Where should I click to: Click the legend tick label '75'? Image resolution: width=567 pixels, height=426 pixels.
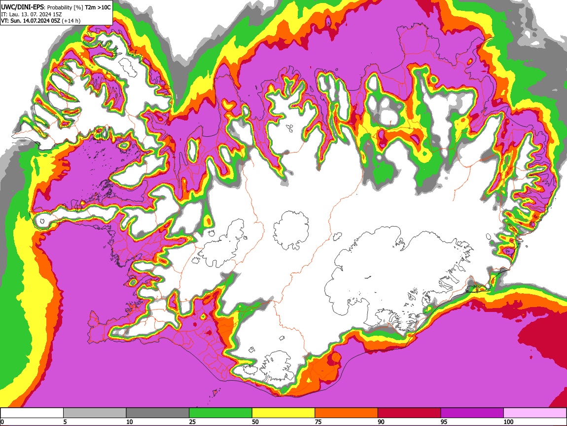[318, 422]
